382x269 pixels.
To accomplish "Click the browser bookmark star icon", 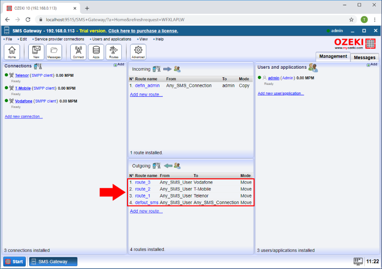I will (x=351, y=20).
